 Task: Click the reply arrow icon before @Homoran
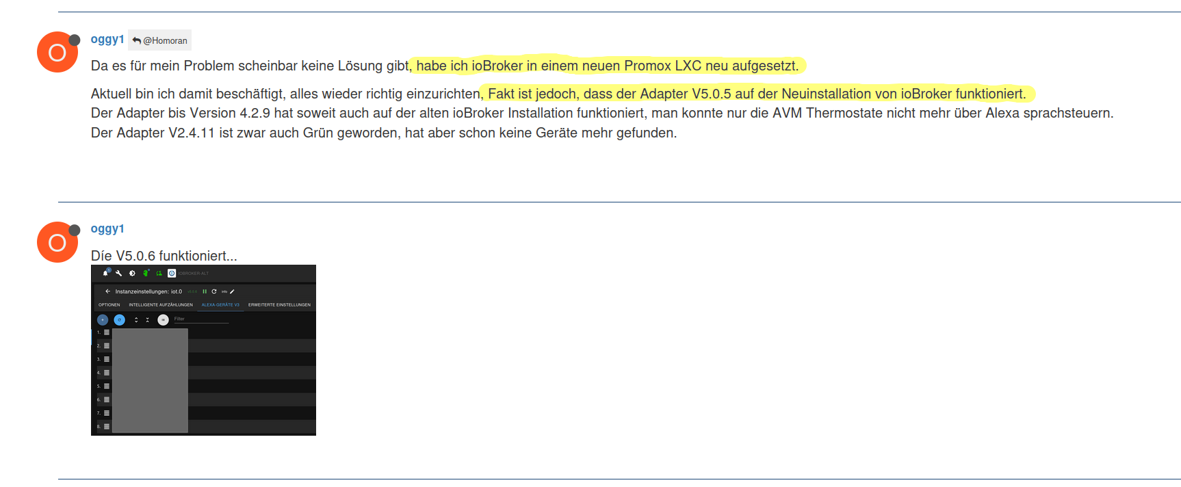(137, 40)
